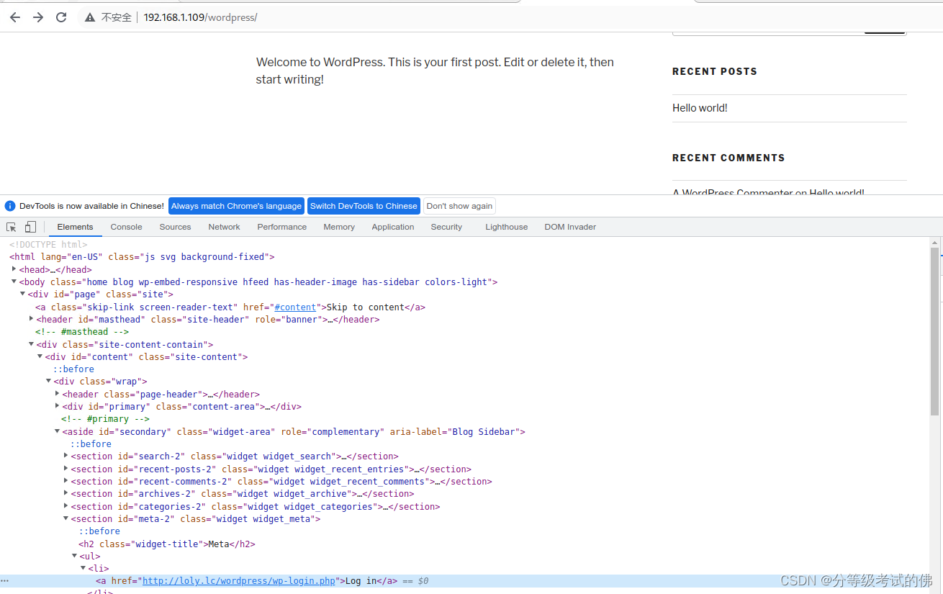
Task: Expand the section id="categories-2" node
Action: [66, 506]
